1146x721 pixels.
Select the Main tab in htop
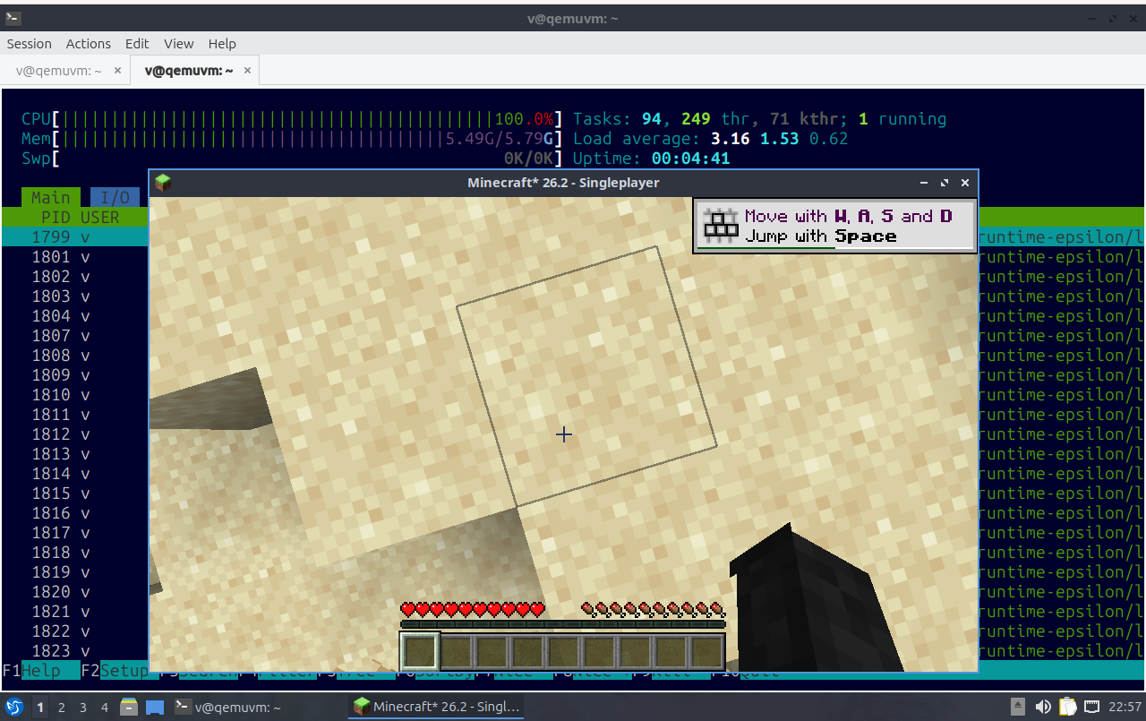(51, 198)
